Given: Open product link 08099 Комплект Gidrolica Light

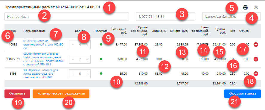Looking at the screenshot, I should [x=44, y=59].
